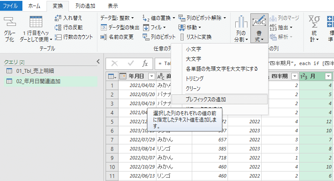Image resolution: width=334 pixels, height=181 pixels.
Task: Select the cell 2022/07/29
Action: pos(137,140)
